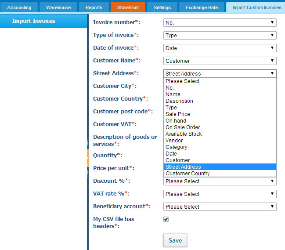The image size is (285, 250).
Task: Switch to the Accounting tab
Action: 19,7
